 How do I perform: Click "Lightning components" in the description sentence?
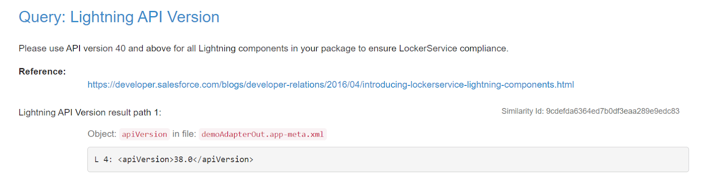pos(243,49)
